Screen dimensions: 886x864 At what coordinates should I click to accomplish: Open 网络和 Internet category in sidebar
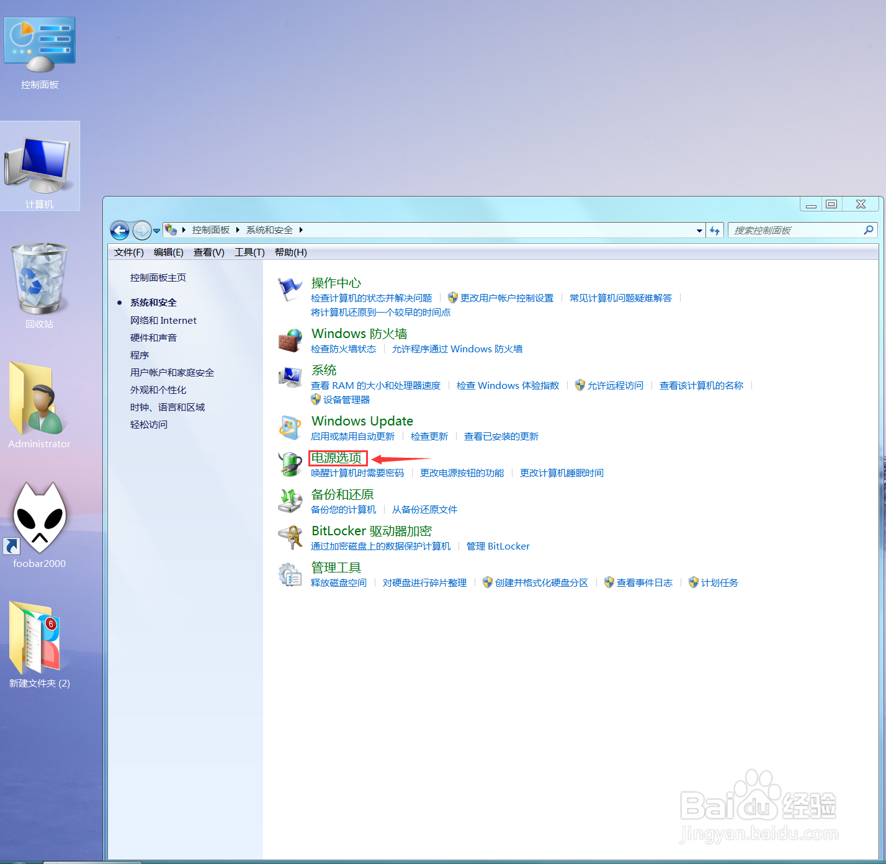click(x=163, y=321)
